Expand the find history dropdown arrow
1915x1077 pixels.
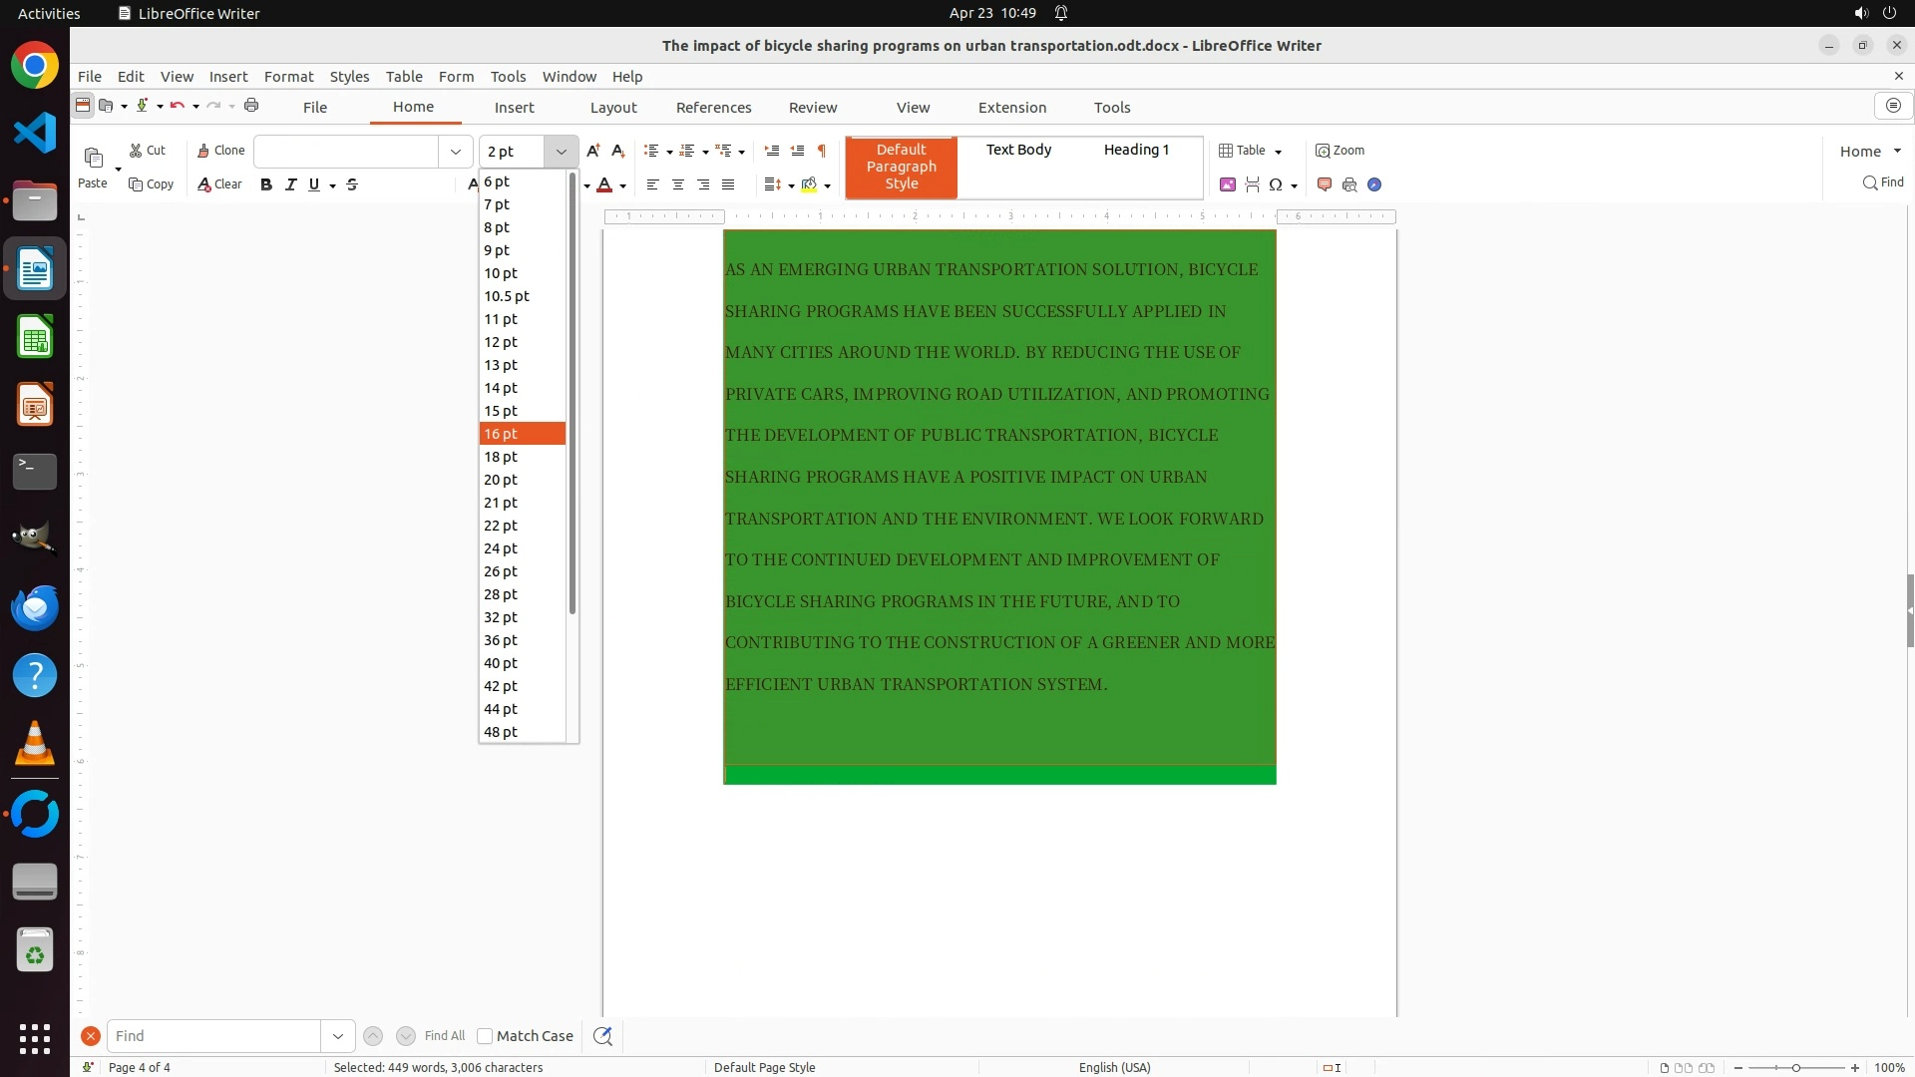pyautogui.click(x=338, y=1036)
